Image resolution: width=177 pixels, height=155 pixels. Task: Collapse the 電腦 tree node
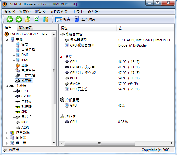coord(7,40)
